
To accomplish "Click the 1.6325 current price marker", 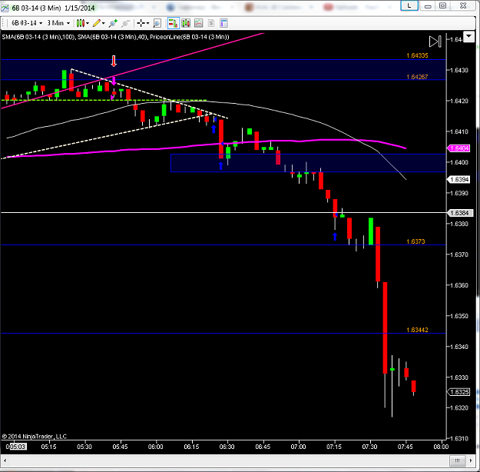I will pyautogui.click(x=458, y=392).
